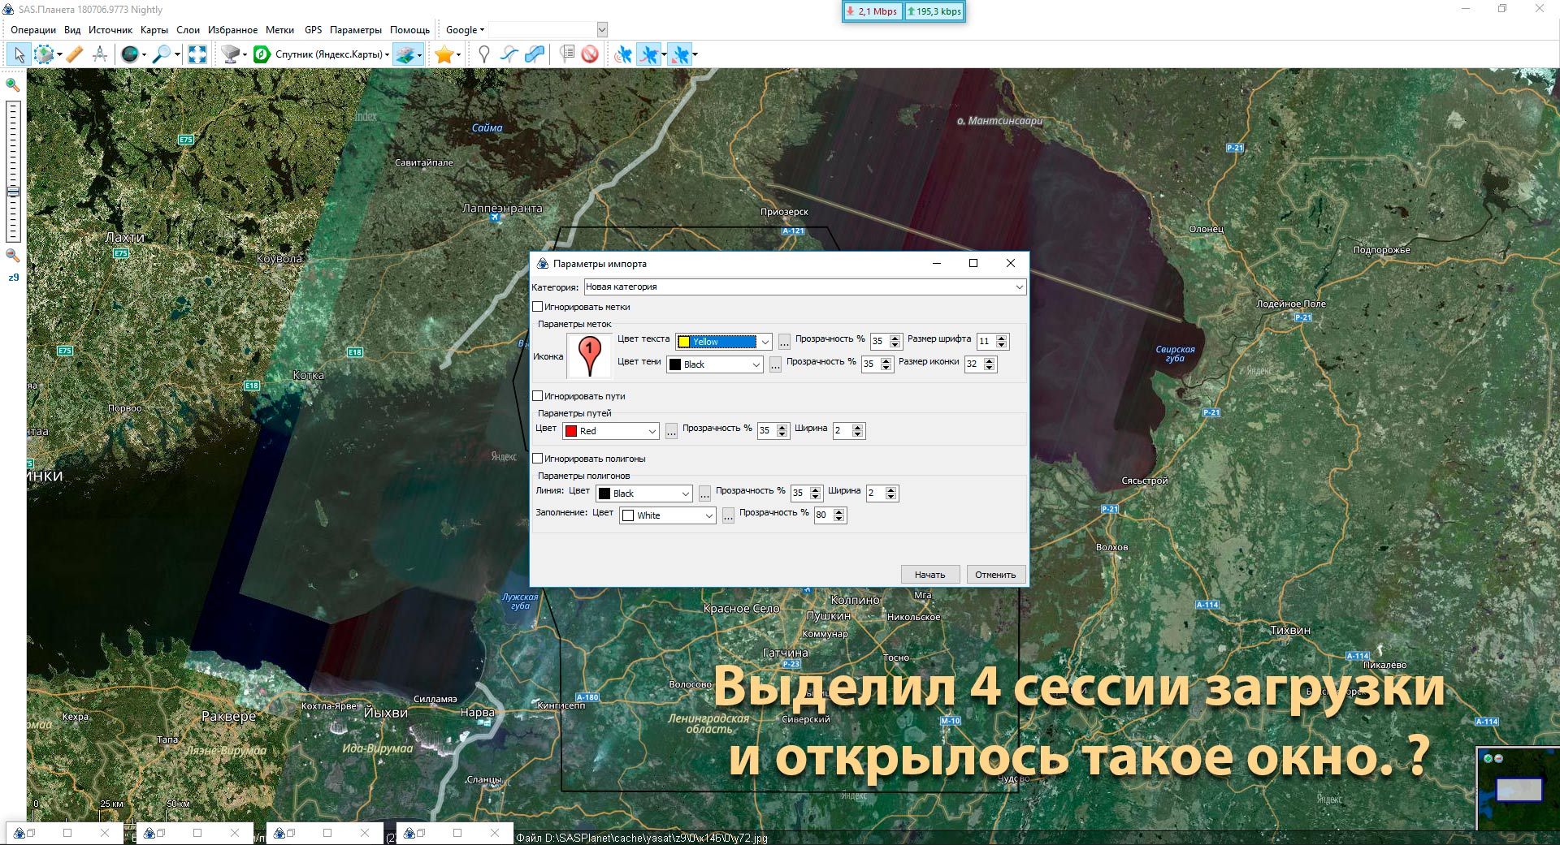
Task: Click the compass calculation tool icon
Action: pyautogui.click(x=100, y=54)
